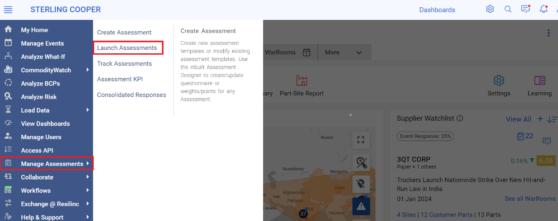
Task: Click the Truckers Launch Nationwide Strike headline
Action: pos(471,184)
